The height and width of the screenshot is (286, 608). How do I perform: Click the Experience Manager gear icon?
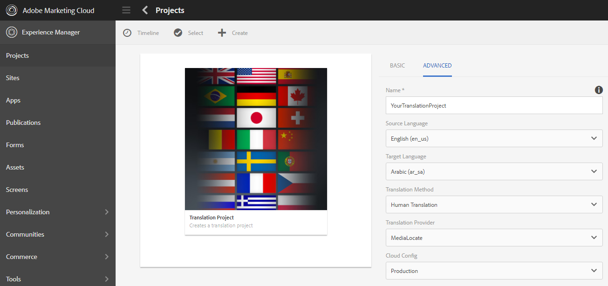[x=12, y=33]
